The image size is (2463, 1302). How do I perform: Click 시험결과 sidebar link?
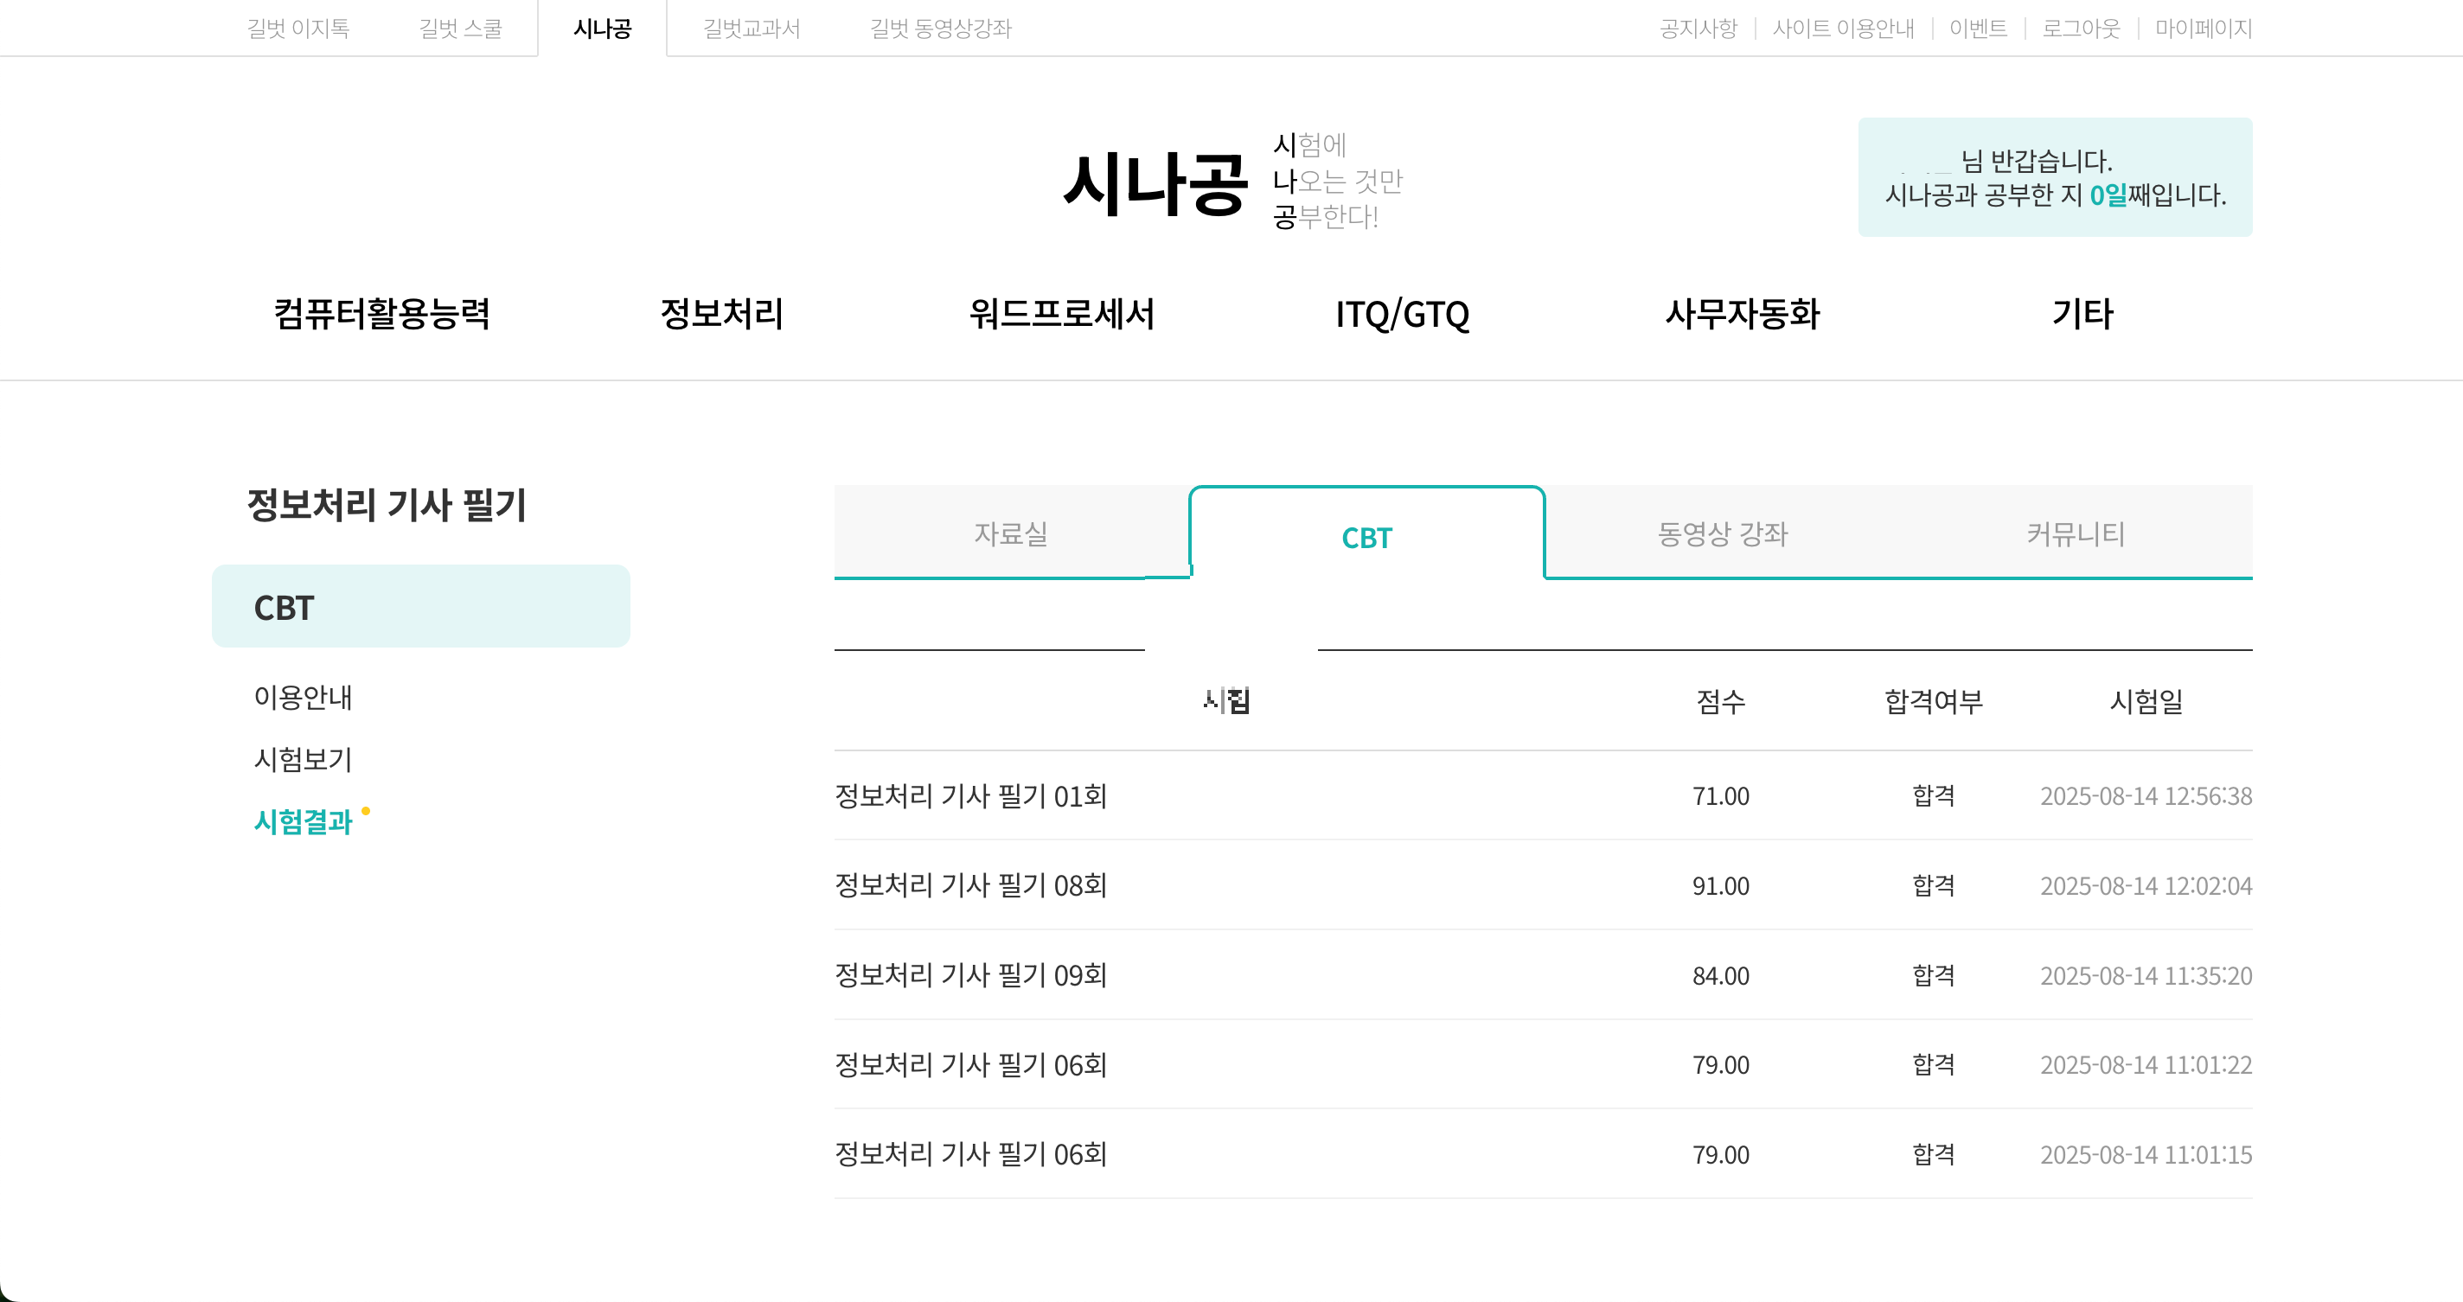pyautogui.click(x=302, y=821)
